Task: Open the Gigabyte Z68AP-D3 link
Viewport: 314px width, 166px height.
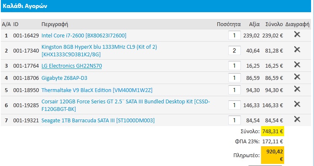Action: (x=64, y=78)
